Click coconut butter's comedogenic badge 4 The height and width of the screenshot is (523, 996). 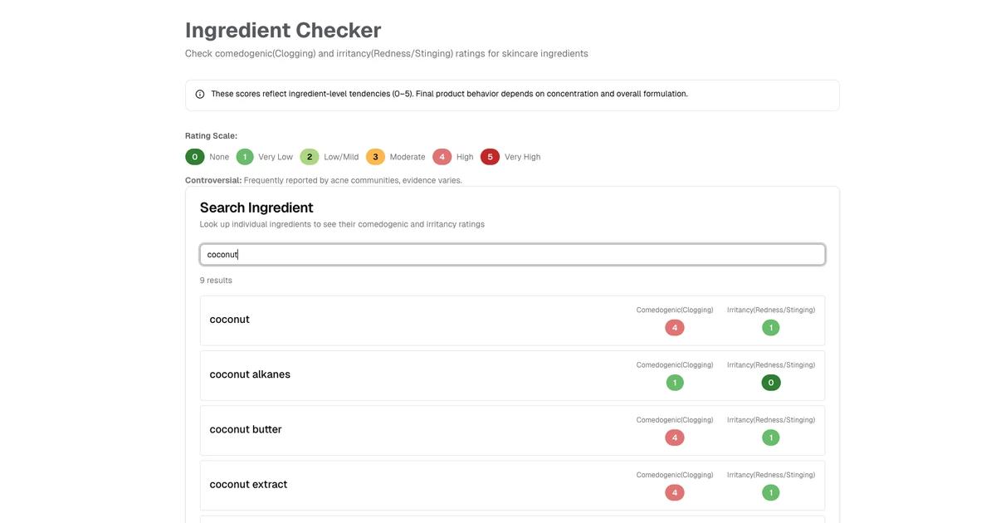tap(675, 437)
